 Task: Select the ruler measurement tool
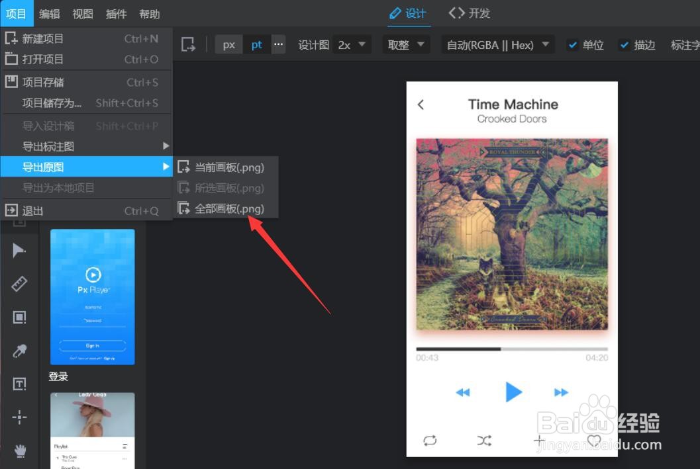click(x=19, y=284)
